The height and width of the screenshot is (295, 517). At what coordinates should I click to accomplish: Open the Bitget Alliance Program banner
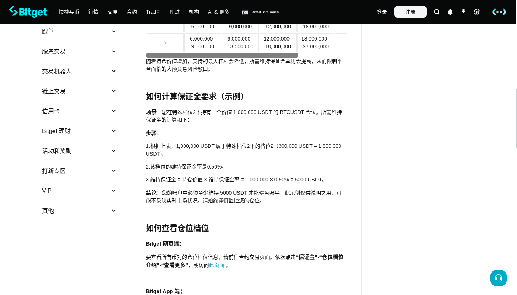(260, 12)
